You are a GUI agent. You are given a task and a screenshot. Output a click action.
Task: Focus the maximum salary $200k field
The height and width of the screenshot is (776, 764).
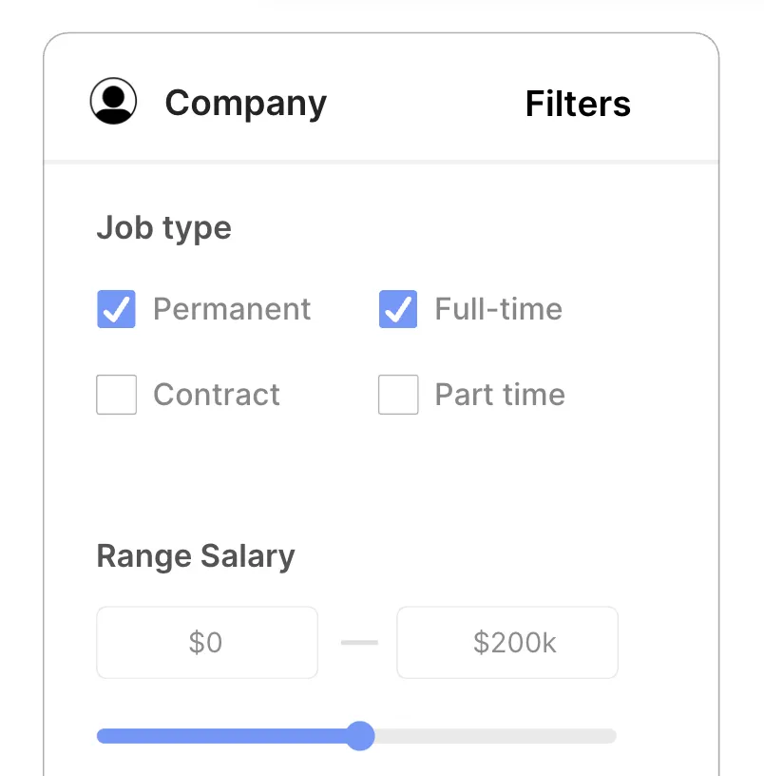(507, 643)
